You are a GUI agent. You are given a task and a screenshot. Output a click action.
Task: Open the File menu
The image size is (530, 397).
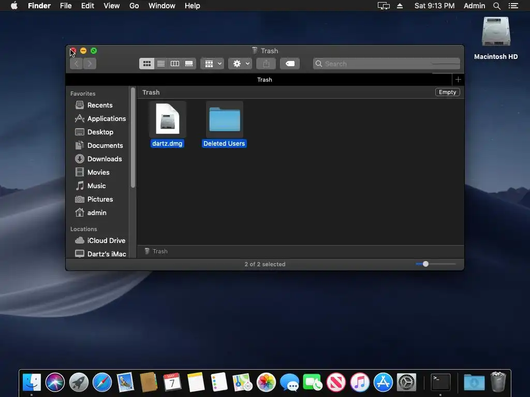[x=66, y=6]
